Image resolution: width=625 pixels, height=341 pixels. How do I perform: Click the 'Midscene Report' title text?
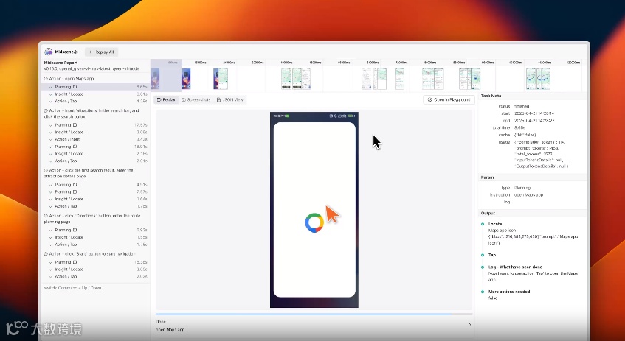click(x=61, y=63)
